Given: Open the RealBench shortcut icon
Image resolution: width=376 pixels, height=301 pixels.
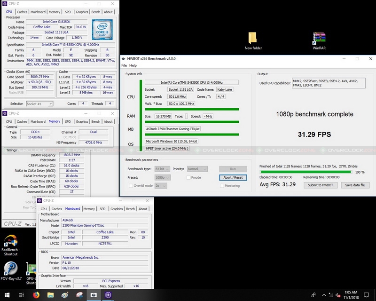Looking at the screenshot, I should click(9, 242).
